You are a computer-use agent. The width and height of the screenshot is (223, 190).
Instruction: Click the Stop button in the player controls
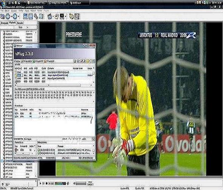[46, 184]
